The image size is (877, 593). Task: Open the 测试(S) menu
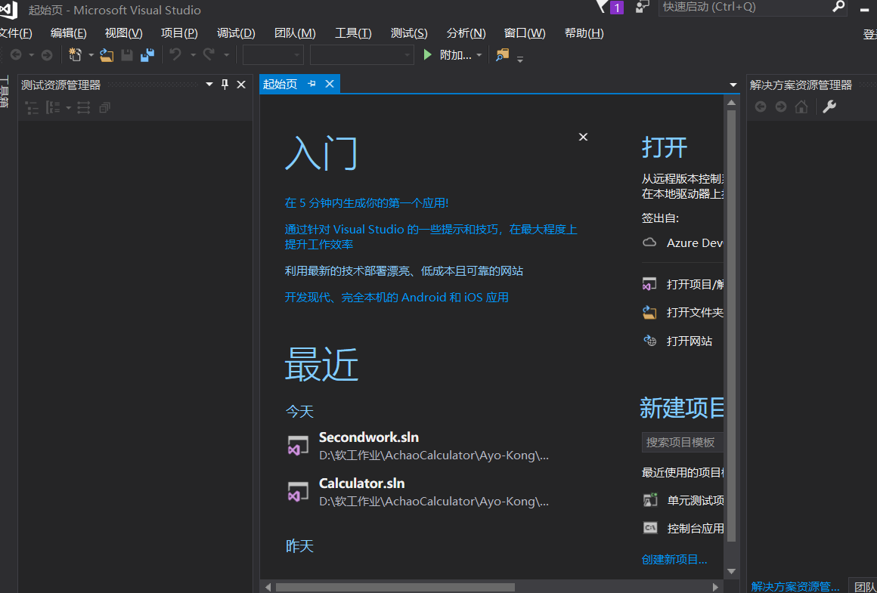(x=409, y=33)
